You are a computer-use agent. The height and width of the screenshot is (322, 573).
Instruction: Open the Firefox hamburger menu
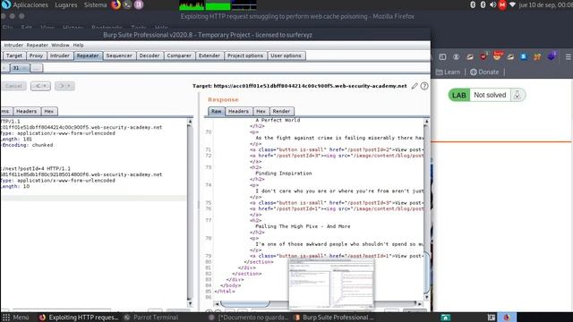pyautogui.click(x=569, y=57)
